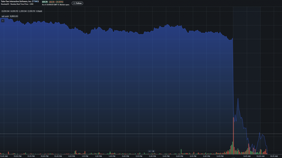Collapse the indicator legend with the chevron
The width and height of the screenshot is (282, 158).
3,21
